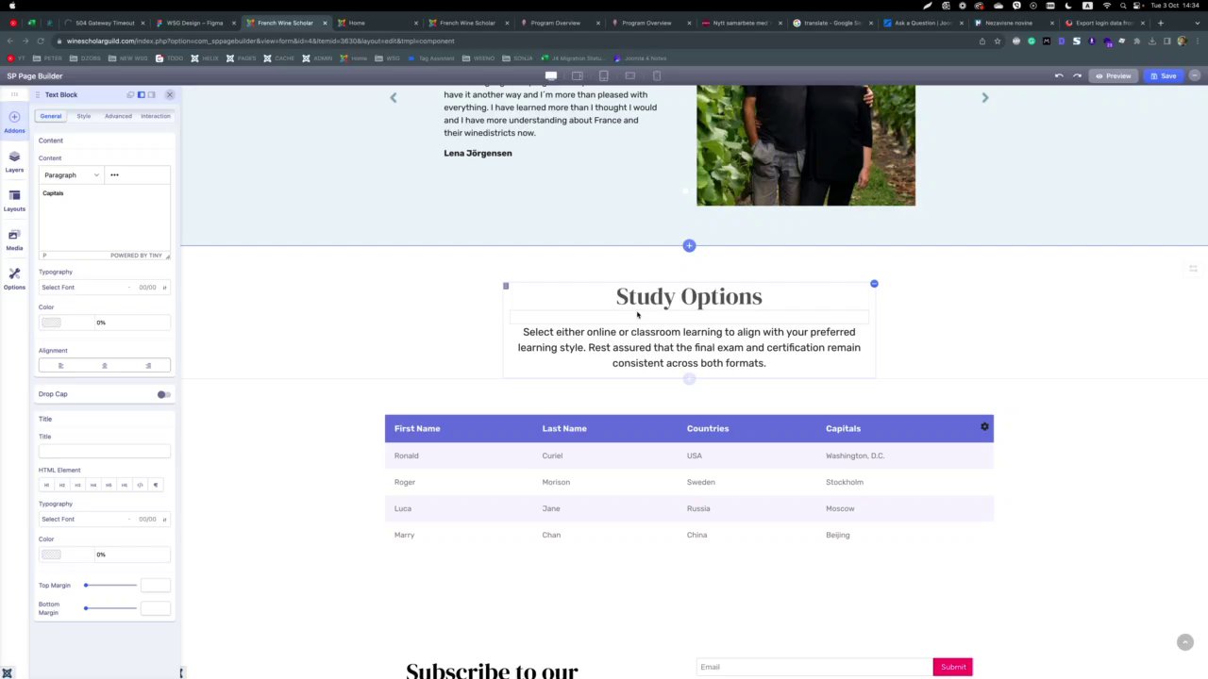Open the General tab
This screenshot has width=1208, height=679.
coord(51,116)
